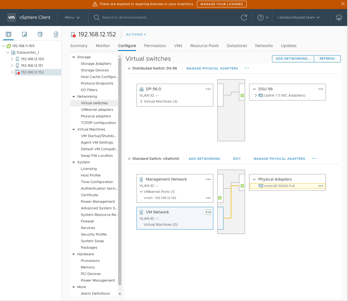Collapse the Physical Adapters group
Viewport: 348px width, 301px height.
click(254, 179)
